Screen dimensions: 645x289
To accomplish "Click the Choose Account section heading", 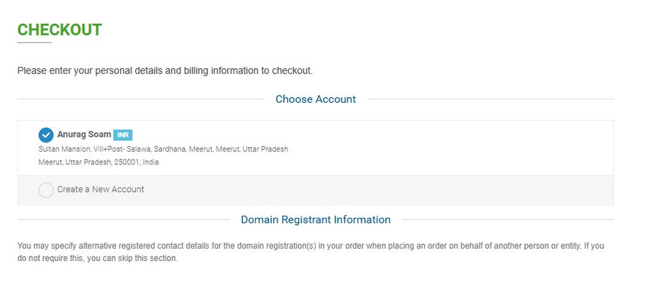I will pyautogui.click(x=316, y=99).
